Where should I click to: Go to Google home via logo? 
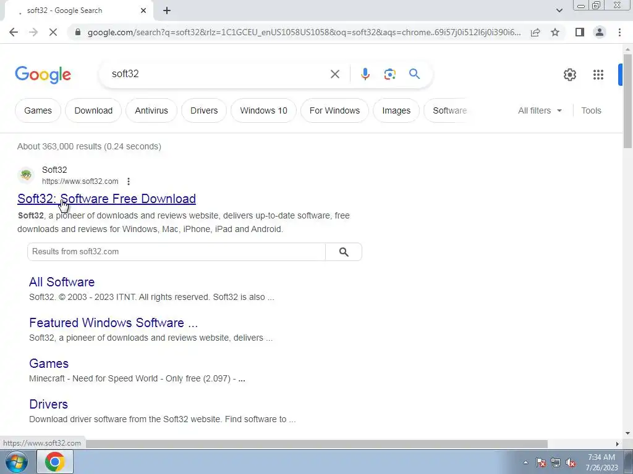[x=43, y=75]
